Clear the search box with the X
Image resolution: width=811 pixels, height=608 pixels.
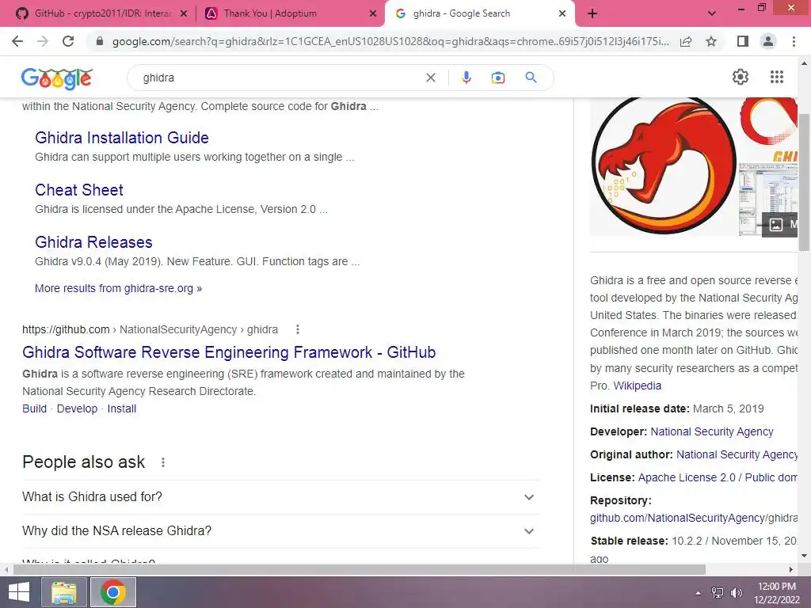tap(430, 78)
